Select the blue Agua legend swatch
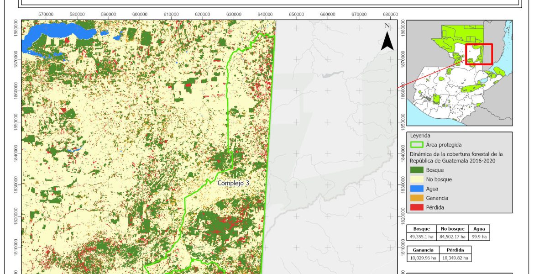This screenshot has height=274, width=534. point(416,189)
